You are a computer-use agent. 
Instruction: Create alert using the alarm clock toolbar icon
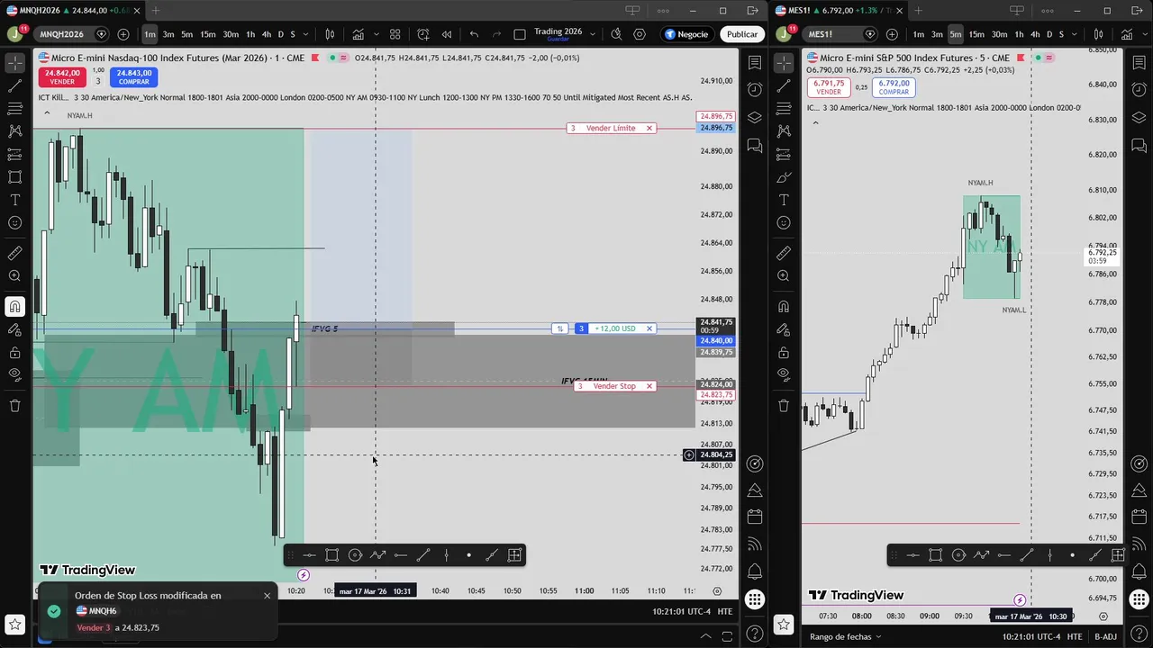pos(423,34)
